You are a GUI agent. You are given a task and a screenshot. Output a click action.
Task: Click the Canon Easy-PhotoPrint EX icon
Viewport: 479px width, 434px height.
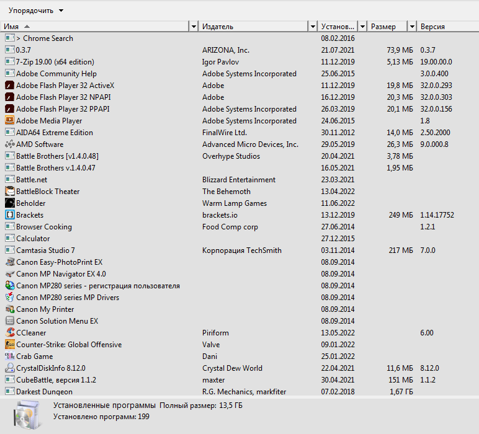[x=10, y=262]
